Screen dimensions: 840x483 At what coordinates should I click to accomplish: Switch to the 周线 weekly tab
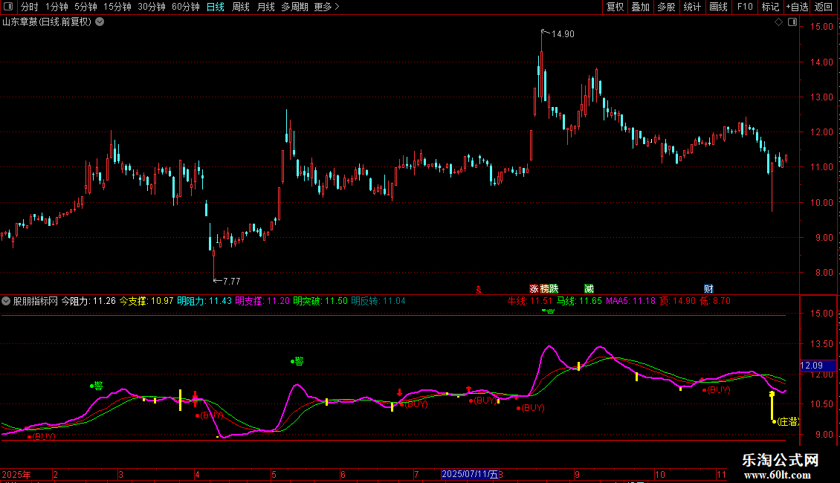[241, 7]
